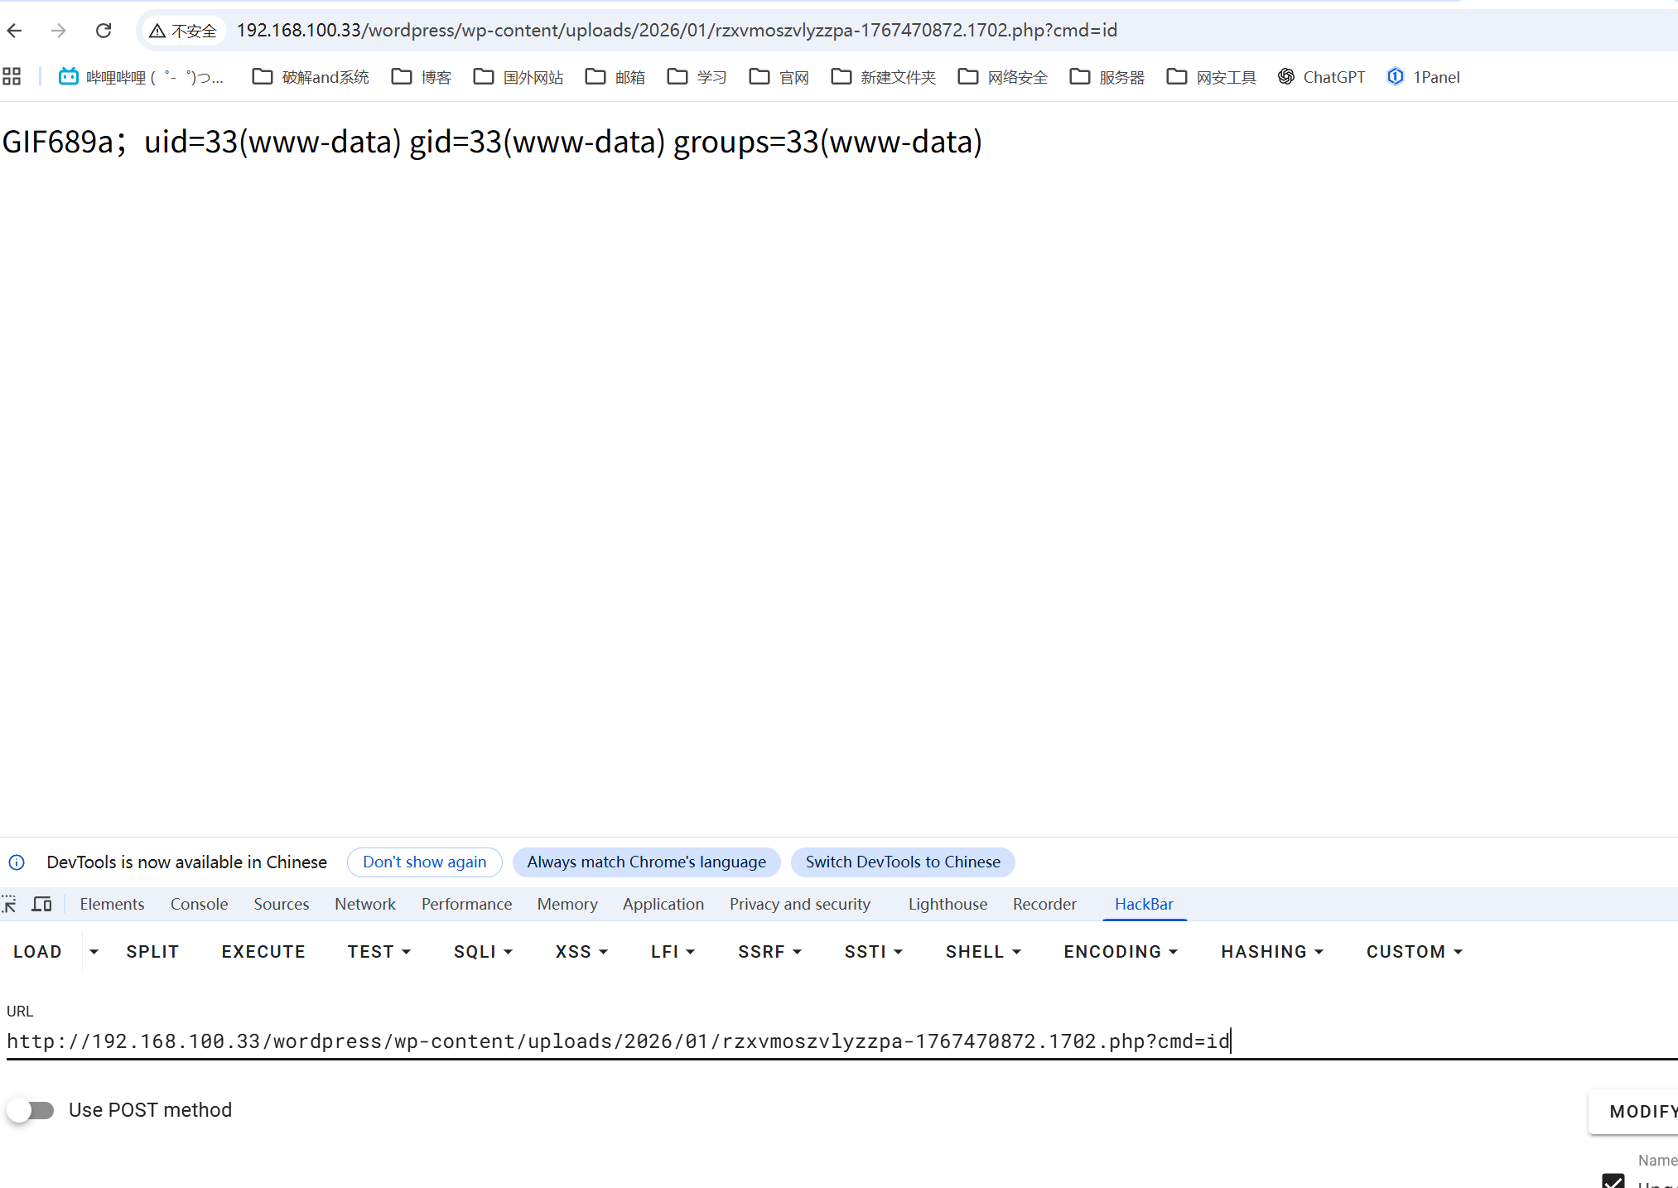The height and width of the screenshot is (1188, 1678).
Task: Expand the arrow next to LOAD
Action: (94, 952)
